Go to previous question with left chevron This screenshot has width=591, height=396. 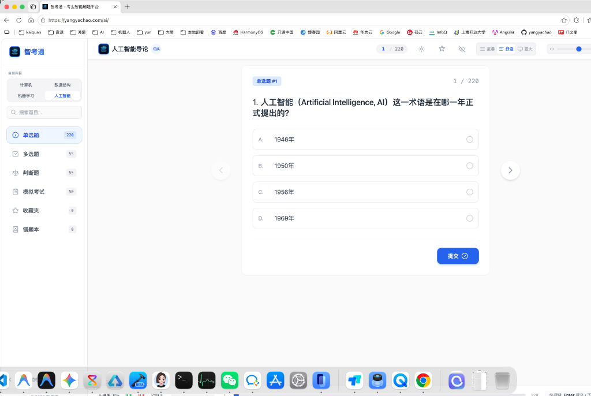(x=221, y=170)
